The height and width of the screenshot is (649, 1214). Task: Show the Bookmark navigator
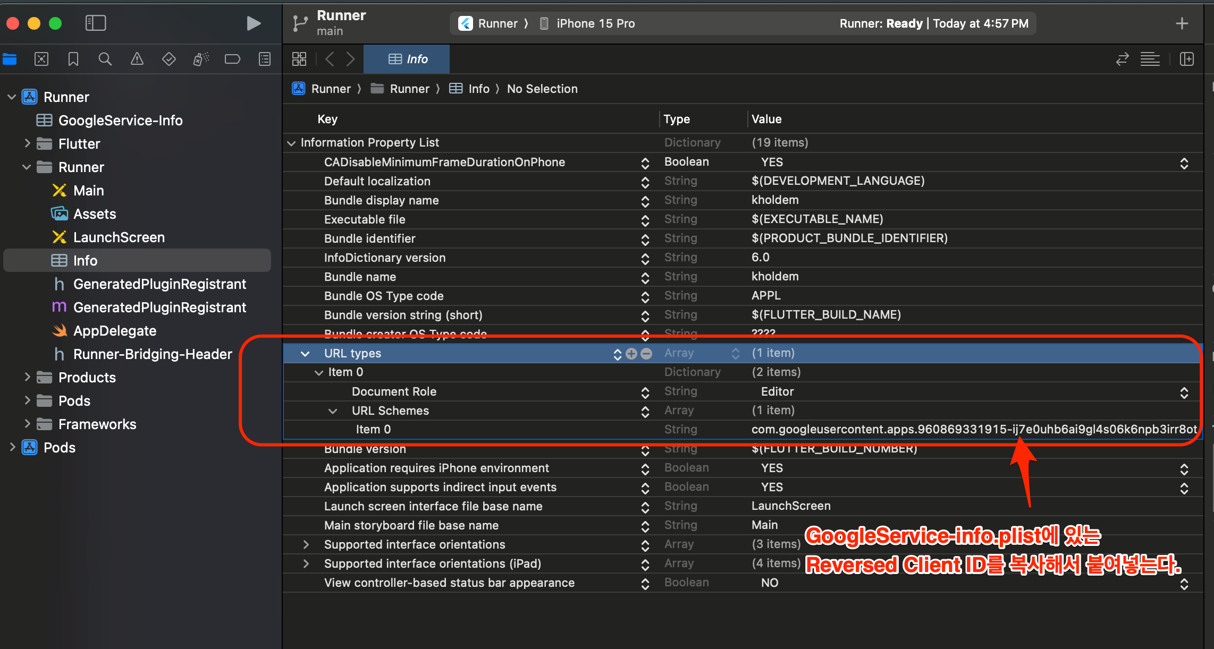click(x=73, y=59)
